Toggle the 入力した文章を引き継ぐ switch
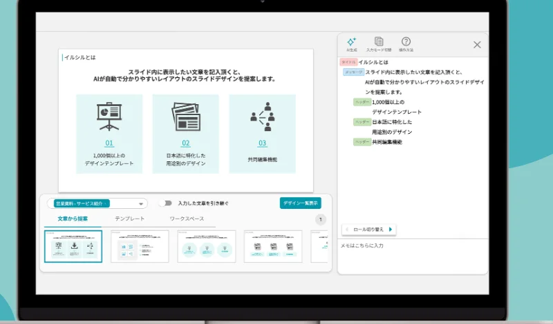Screen dimensions: 553x324 [165, 203]
